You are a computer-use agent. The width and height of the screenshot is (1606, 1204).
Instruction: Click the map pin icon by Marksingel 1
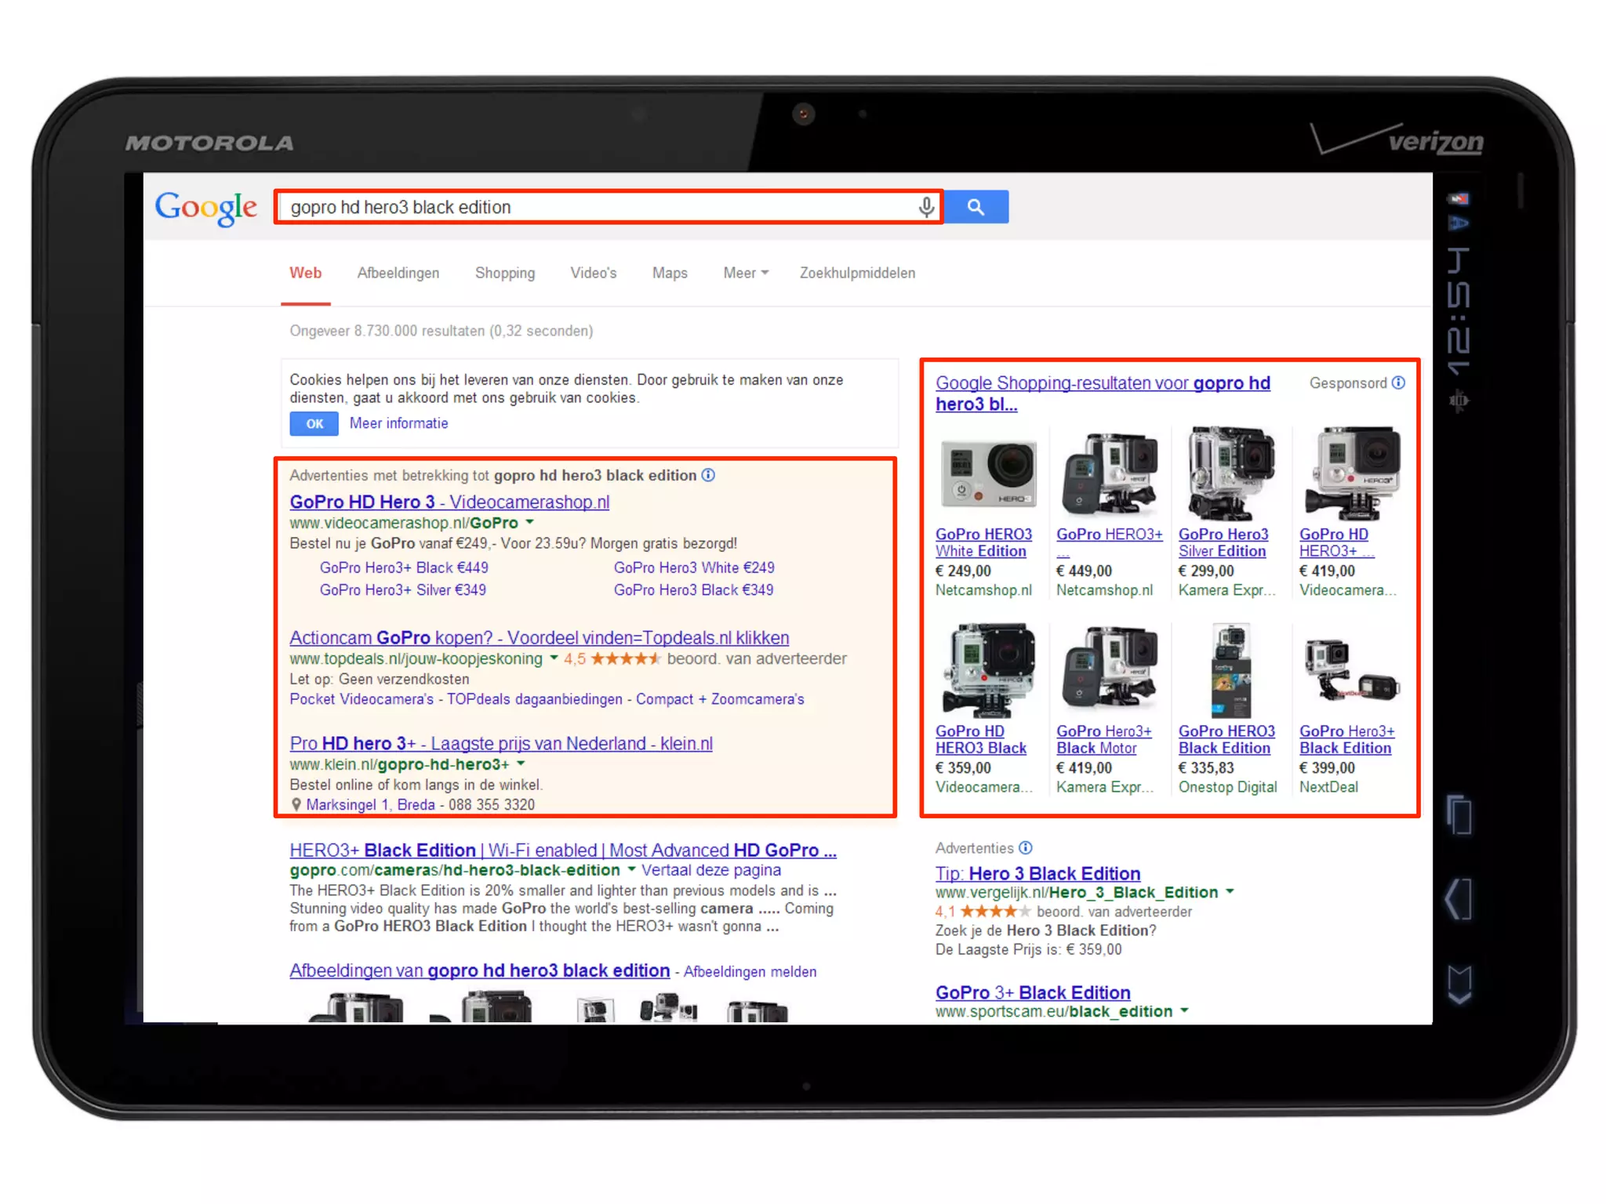pos(296,804)
